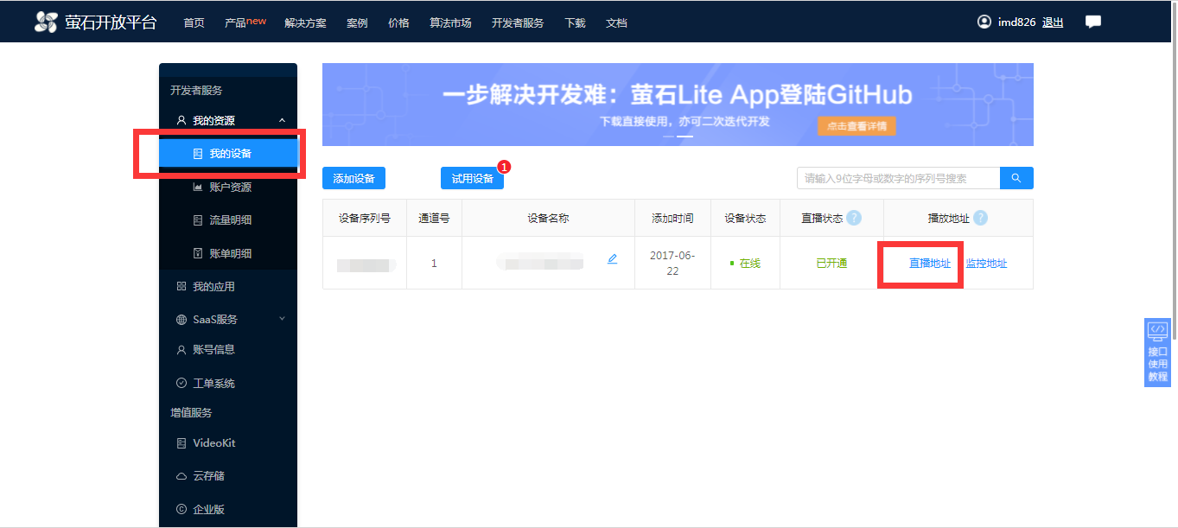
Task: Click the 设备名称 column header
Action: (x=548, y=219)
